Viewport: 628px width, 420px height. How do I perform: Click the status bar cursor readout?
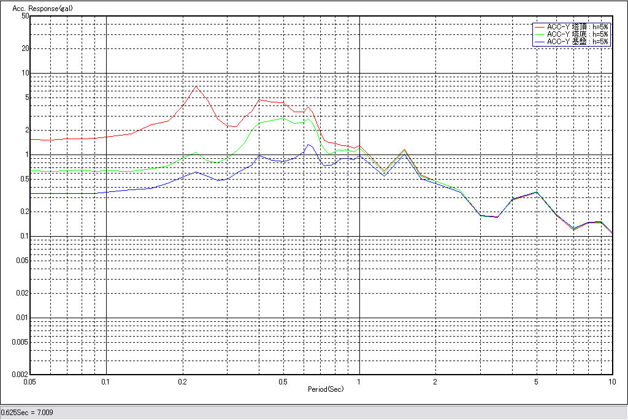[x=27, y=413]
